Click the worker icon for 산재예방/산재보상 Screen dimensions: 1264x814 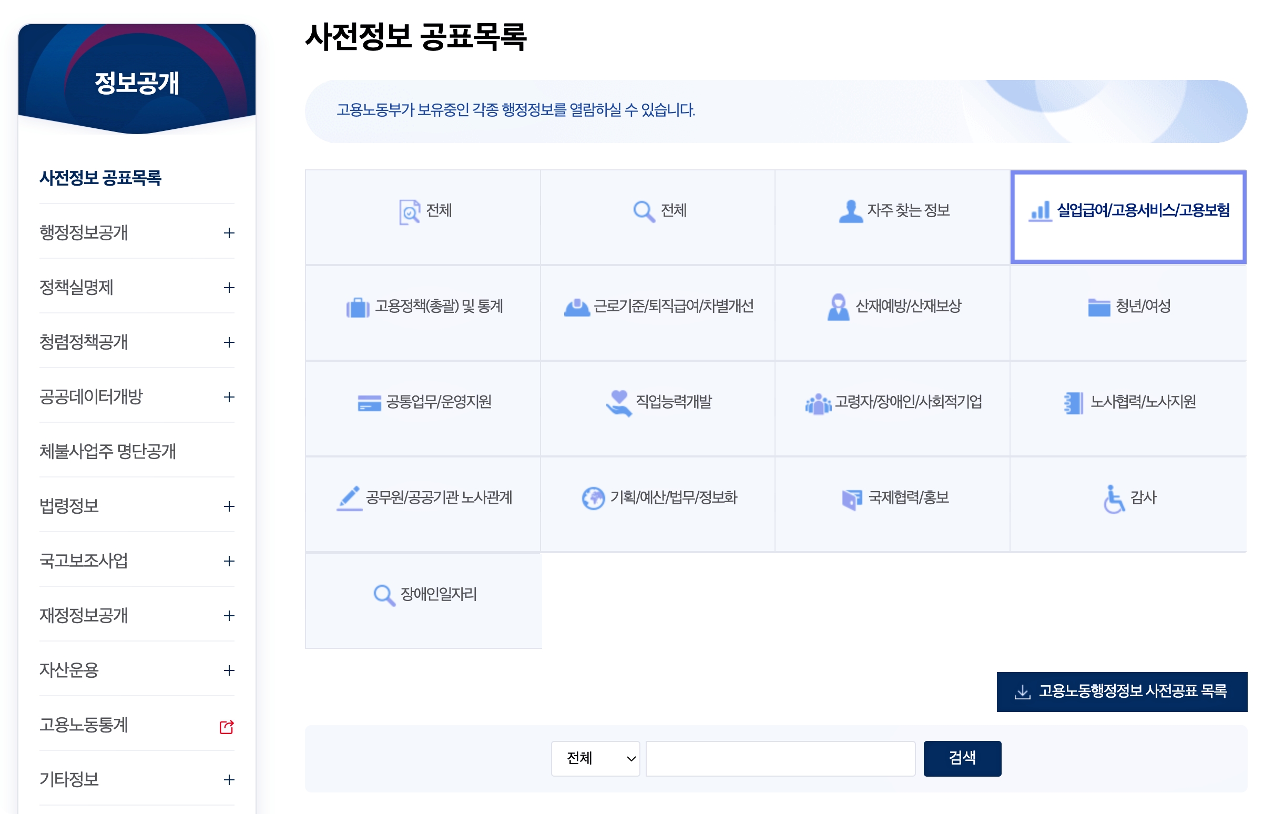(x=838, y=307)
